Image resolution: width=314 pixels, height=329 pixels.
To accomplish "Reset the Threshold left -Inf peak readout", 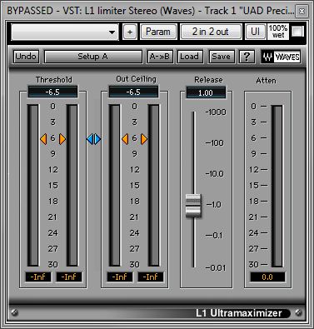I will coord(38,277).
